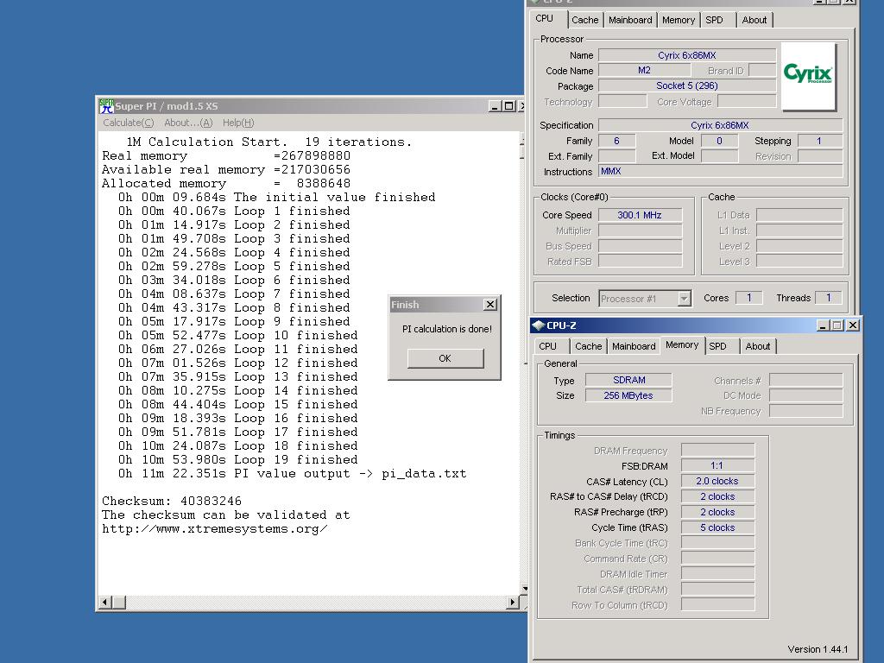884x663 pixels.
Task: Open the Calculate menu in Super PI
Action: (x=128, y=123)
